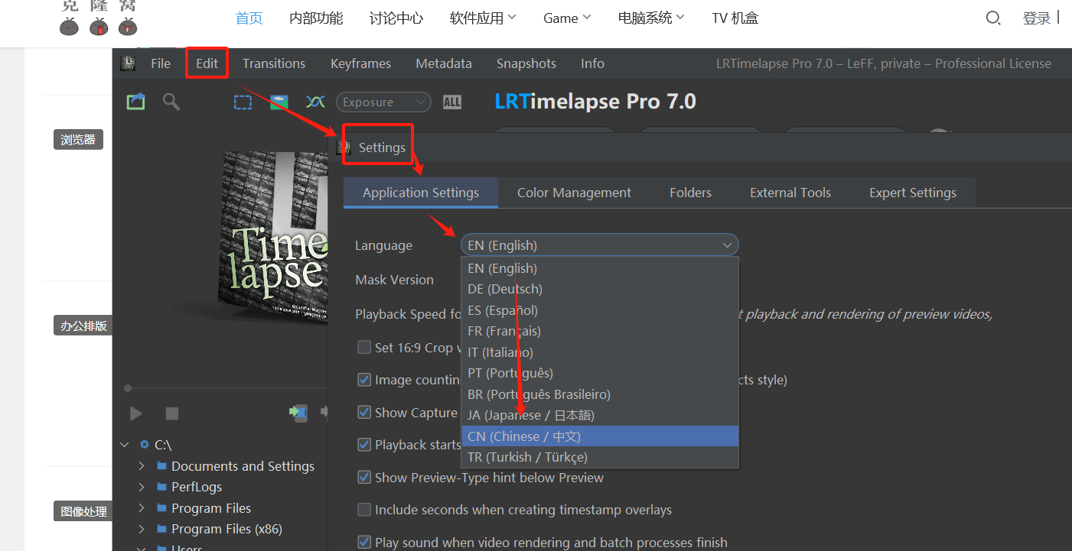Click the gray magnifier icon in LRTimelapse toolbar
Image resolution: width=1072 pixels, height=551 pixels.
click(x=171, y=102)
